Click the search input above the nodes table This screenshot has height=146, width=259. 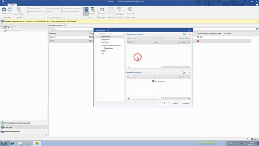(x=152, y=29)
